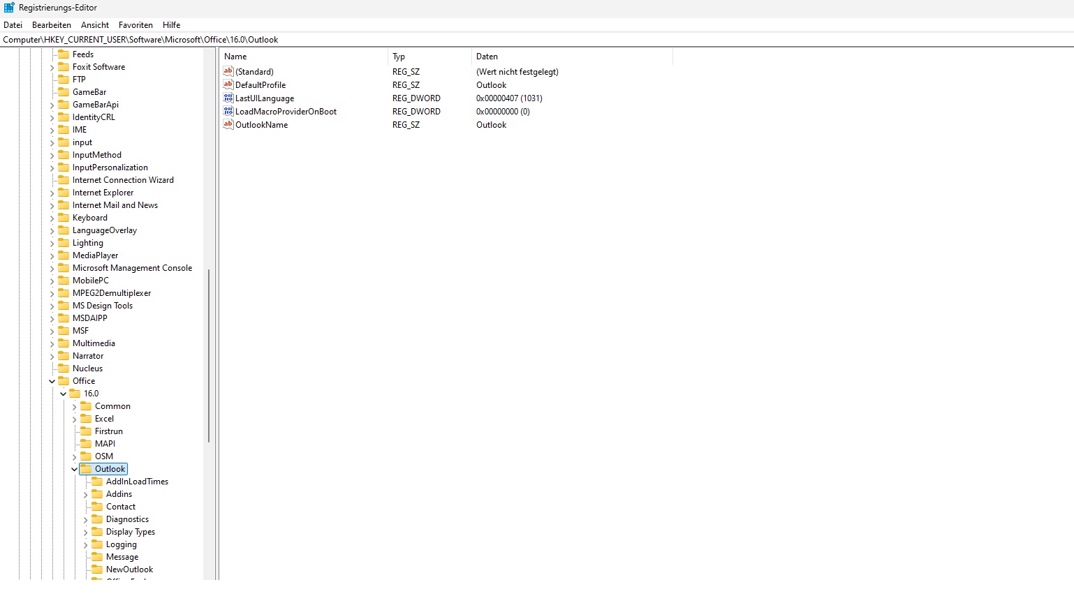Click the GameBar folder icon

coord(64,91)
